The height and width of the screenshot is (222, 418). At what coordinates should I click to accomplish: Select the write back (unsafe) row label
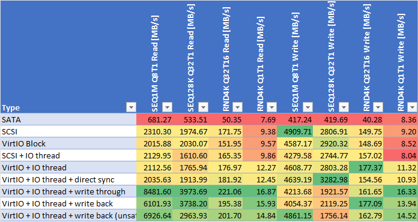[68, 215]
